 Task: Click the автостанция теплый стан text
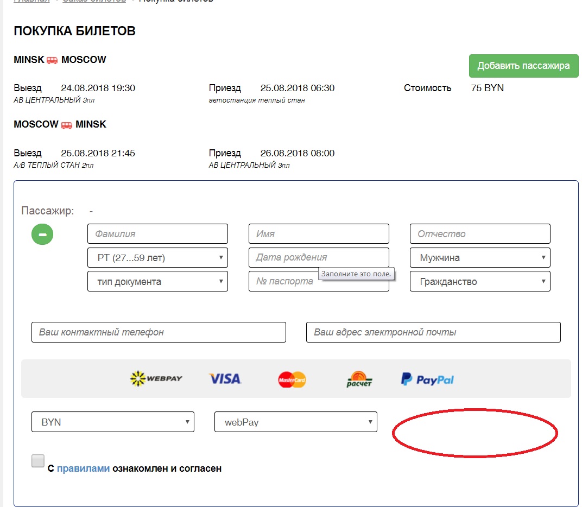[257, 100]
